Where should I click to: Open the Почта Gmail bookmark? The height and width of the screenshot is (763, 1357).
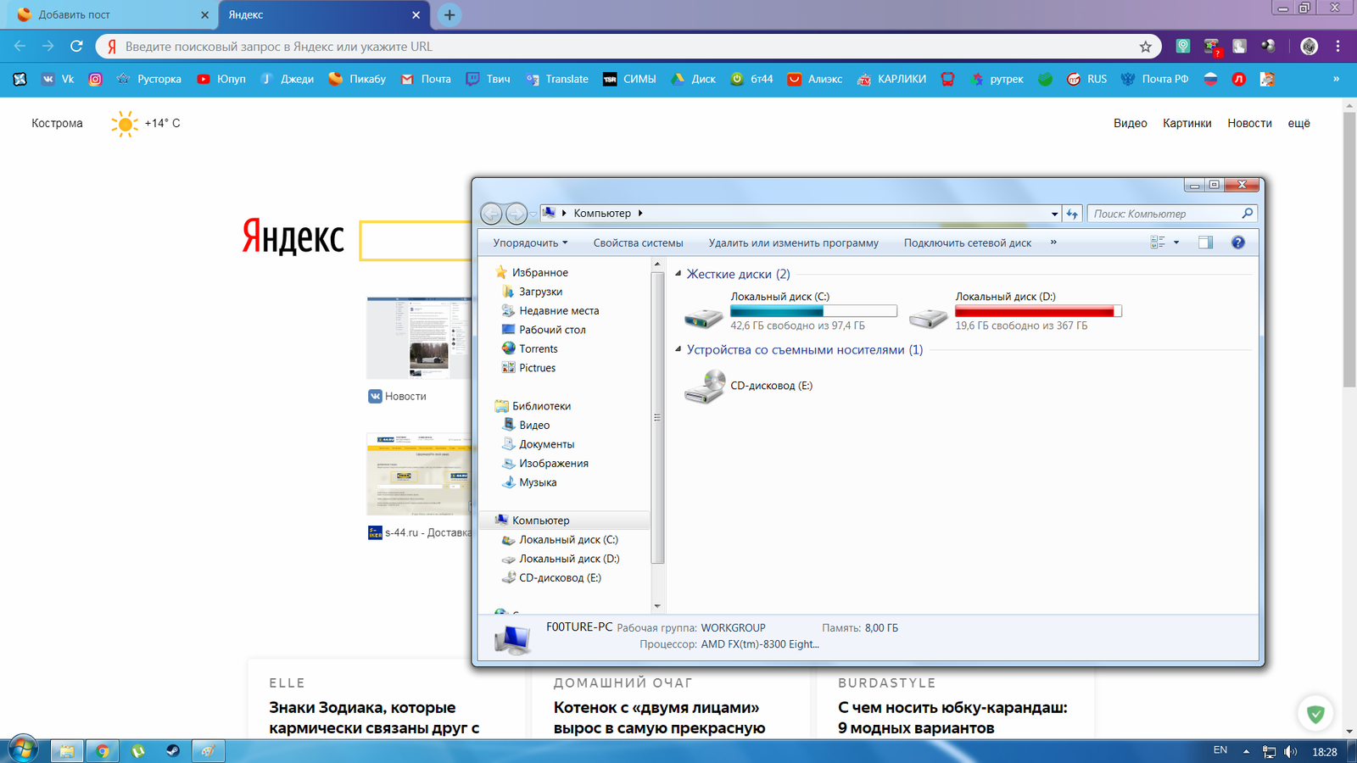coord(426,79)
